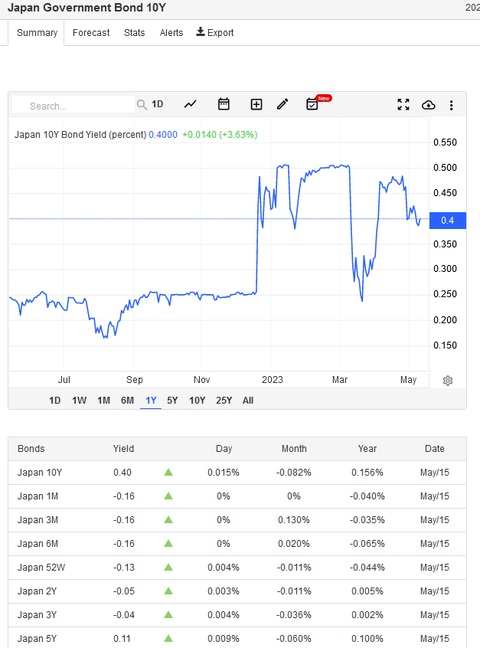Click green up arrow in Japan 10Y row
The image size is (480, 648).
click(x=168, y=473)
